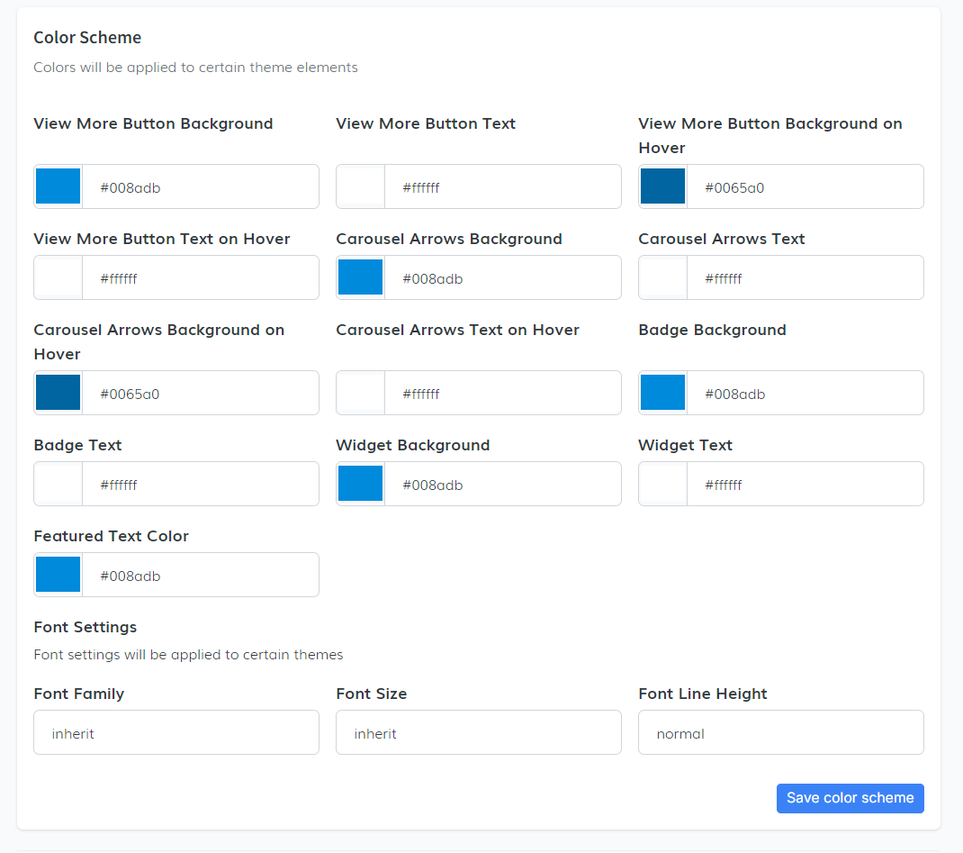Click the Badge Text color swatch
This screenshot has height=853, width=963.
58,484
